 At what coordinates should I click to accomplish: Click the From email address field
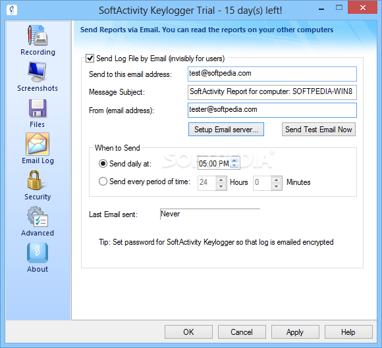coord(272,111)
